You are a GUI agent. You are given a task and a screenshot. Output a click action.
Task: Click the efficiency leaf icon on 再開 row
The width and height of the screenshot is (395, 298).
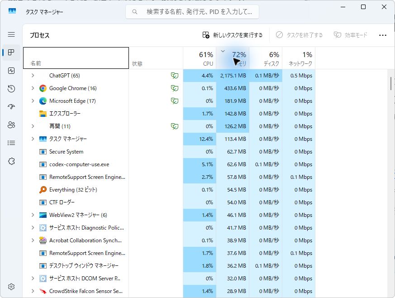pyautogui.click(x=175, y=126)
